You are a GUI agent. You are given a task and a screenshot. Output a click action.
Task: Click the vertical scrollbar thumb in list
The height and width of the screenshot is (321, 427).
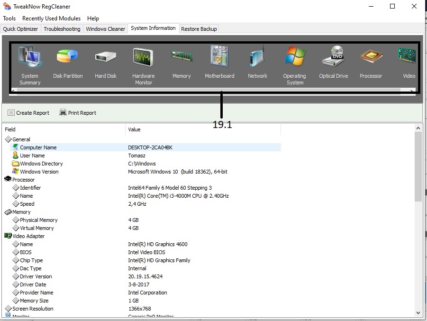click(418, 167)
